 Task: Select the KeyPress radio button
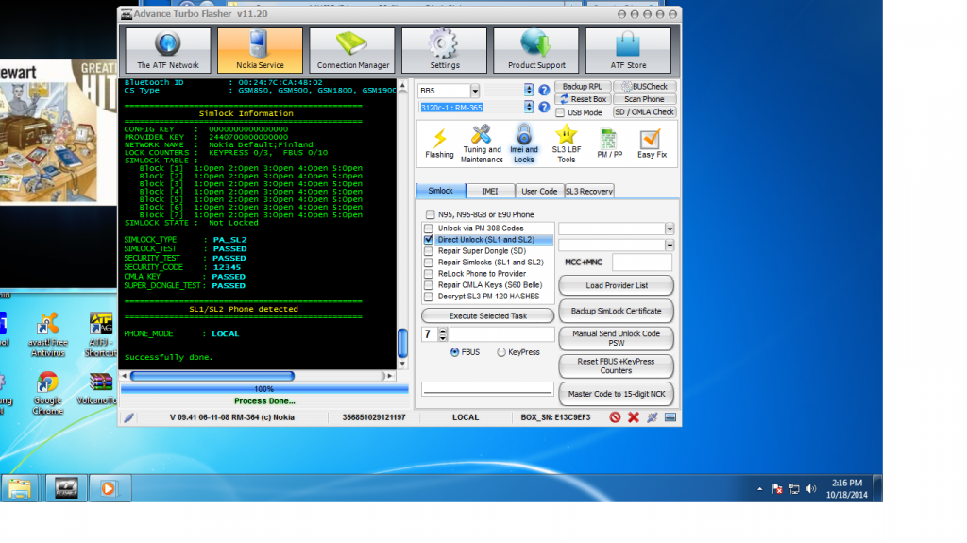tap(501, 352)
